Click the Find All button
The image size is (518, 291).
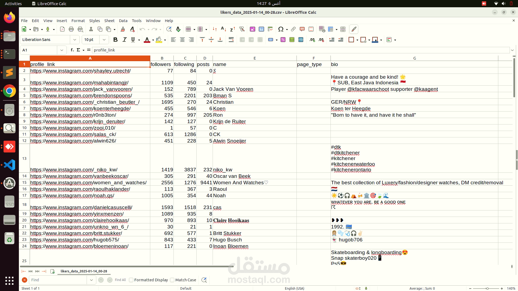pos(120,280)
